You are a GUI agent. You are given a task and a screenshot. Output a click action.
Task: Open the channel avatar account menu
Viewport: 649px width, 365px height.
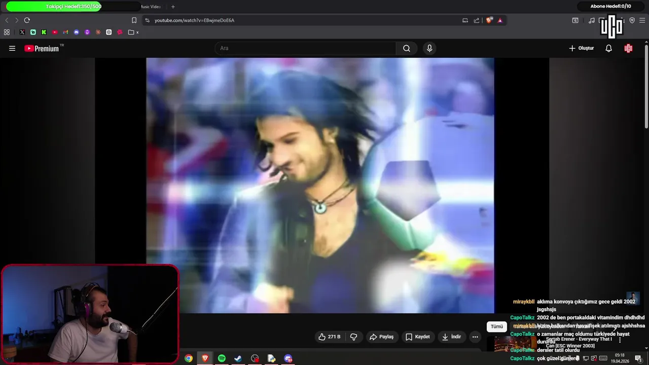628,48
